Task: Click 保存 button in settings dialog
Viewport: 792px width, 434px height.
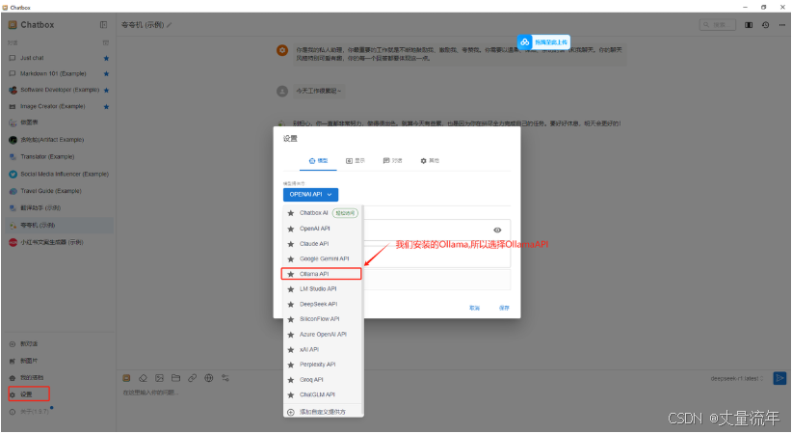Action: coord(504,308)
